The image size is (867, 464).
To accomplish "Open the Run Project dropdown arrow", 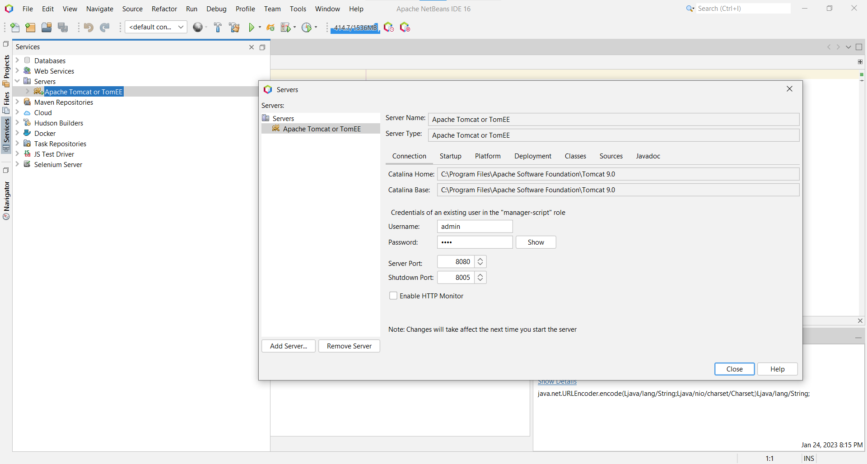I will pos(260,28).
